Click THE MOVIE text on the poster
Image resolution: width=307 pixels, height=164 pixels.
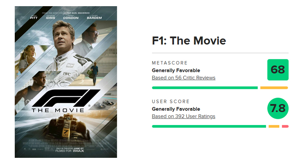pyautogui.click(x=58, y=110)
